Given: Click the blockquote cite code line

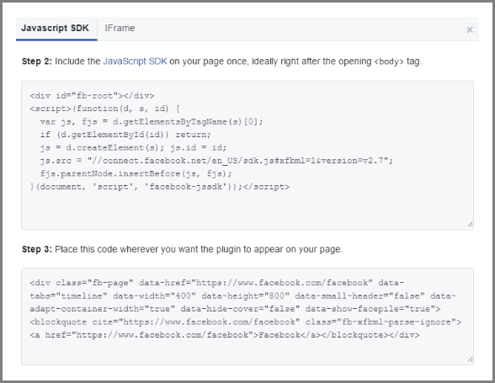Looking at the screenshot, I should pyautogui.click(x=245, y=322).
